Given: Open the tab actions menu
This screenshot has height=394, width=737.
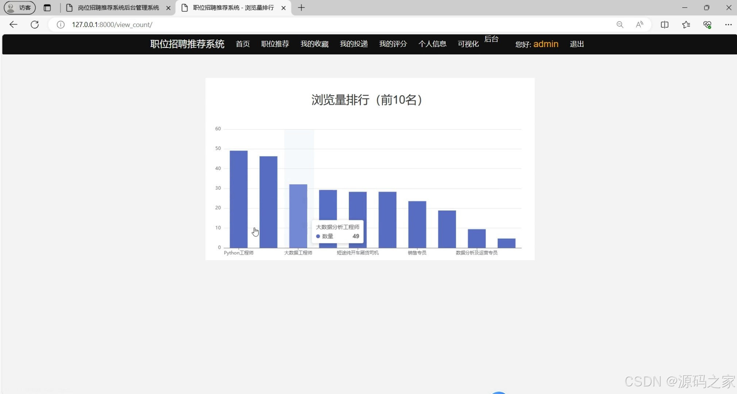Looking at the screenshot, I should (x=47, y=7).
